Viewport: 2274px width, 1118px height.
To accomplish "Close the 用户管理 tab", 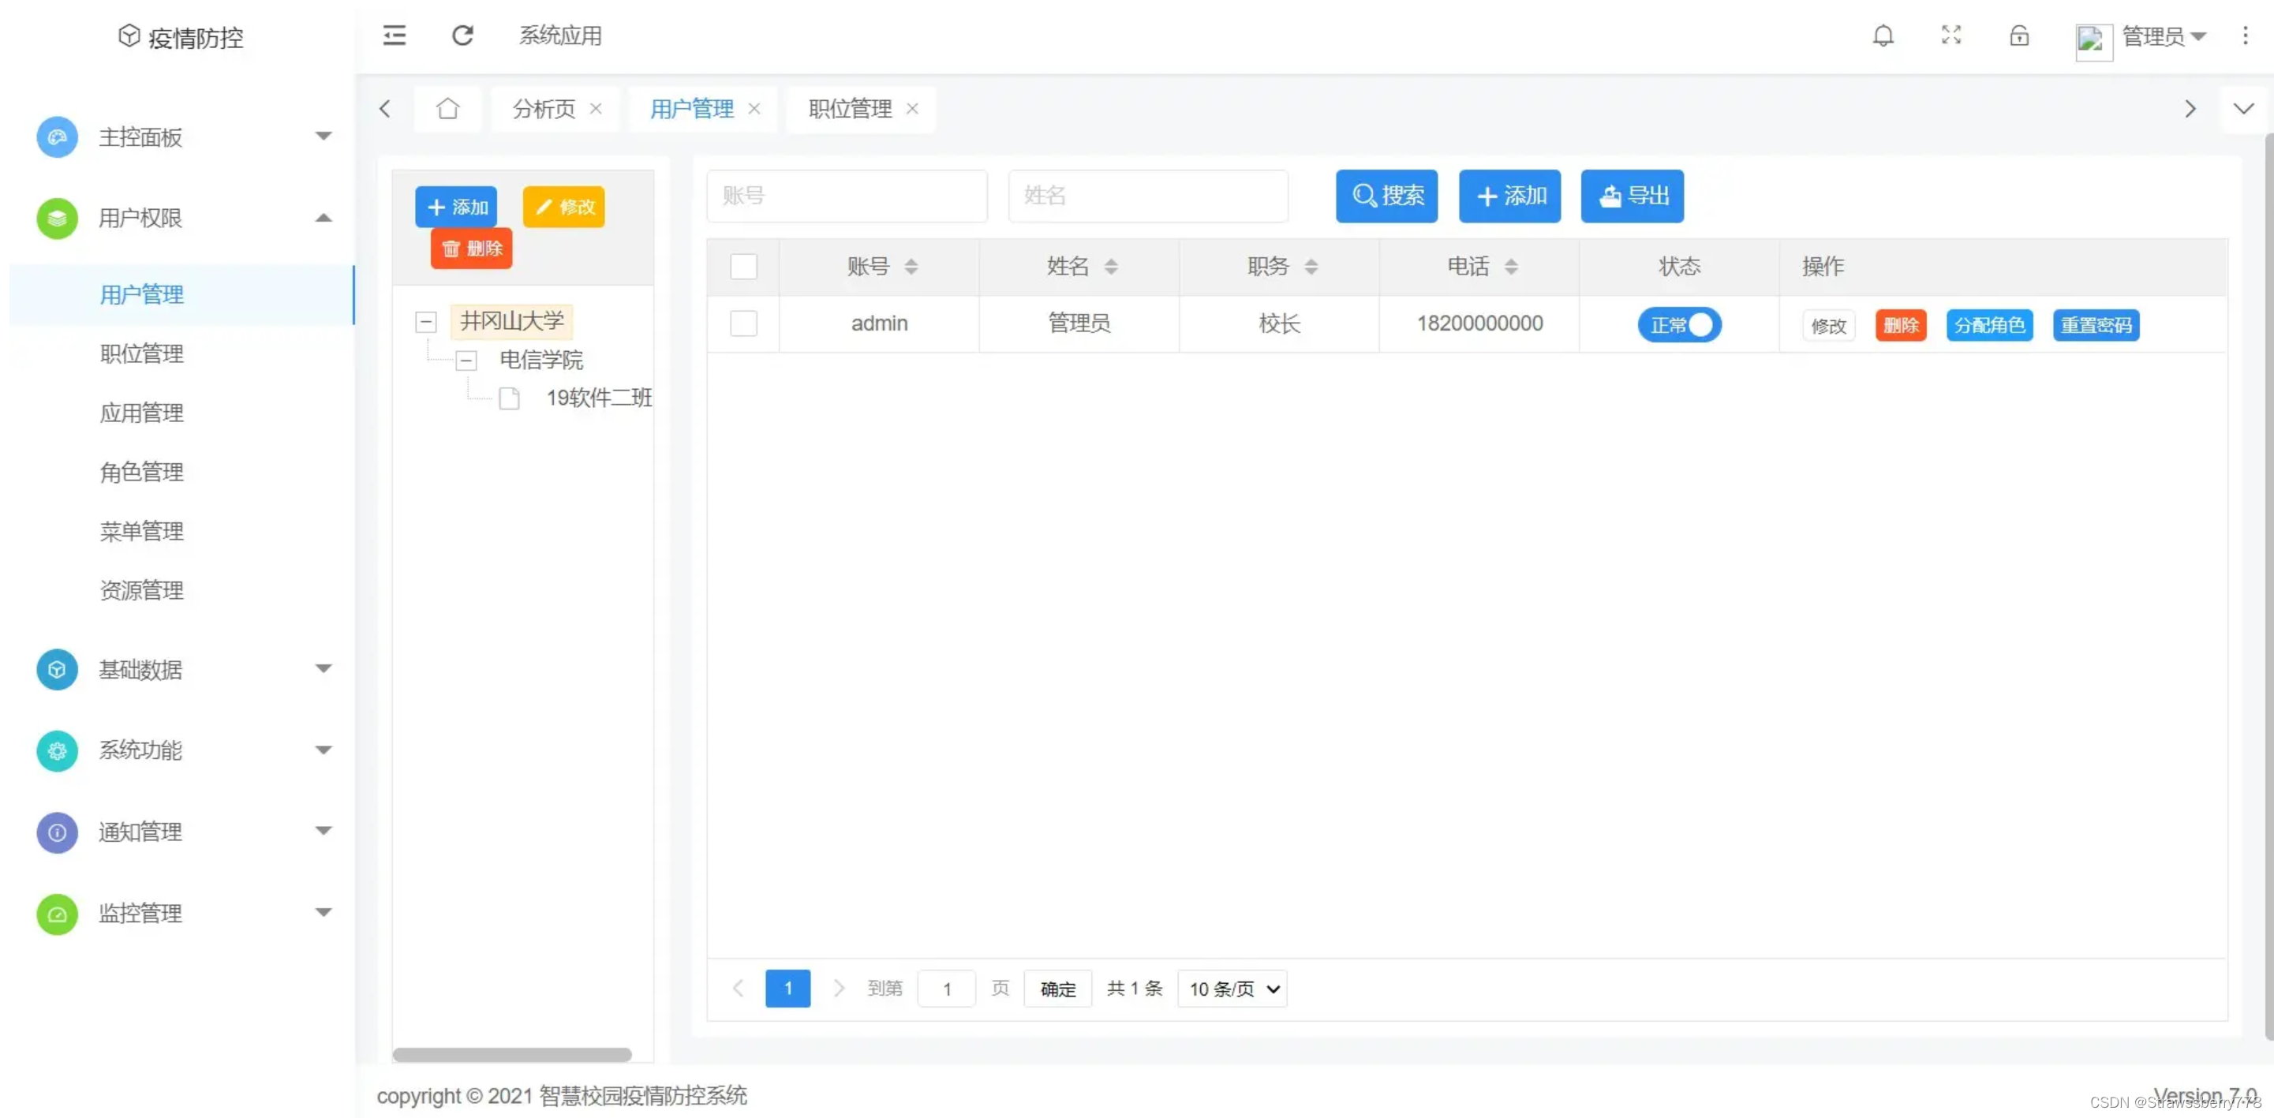I will [x=754, y=109].
